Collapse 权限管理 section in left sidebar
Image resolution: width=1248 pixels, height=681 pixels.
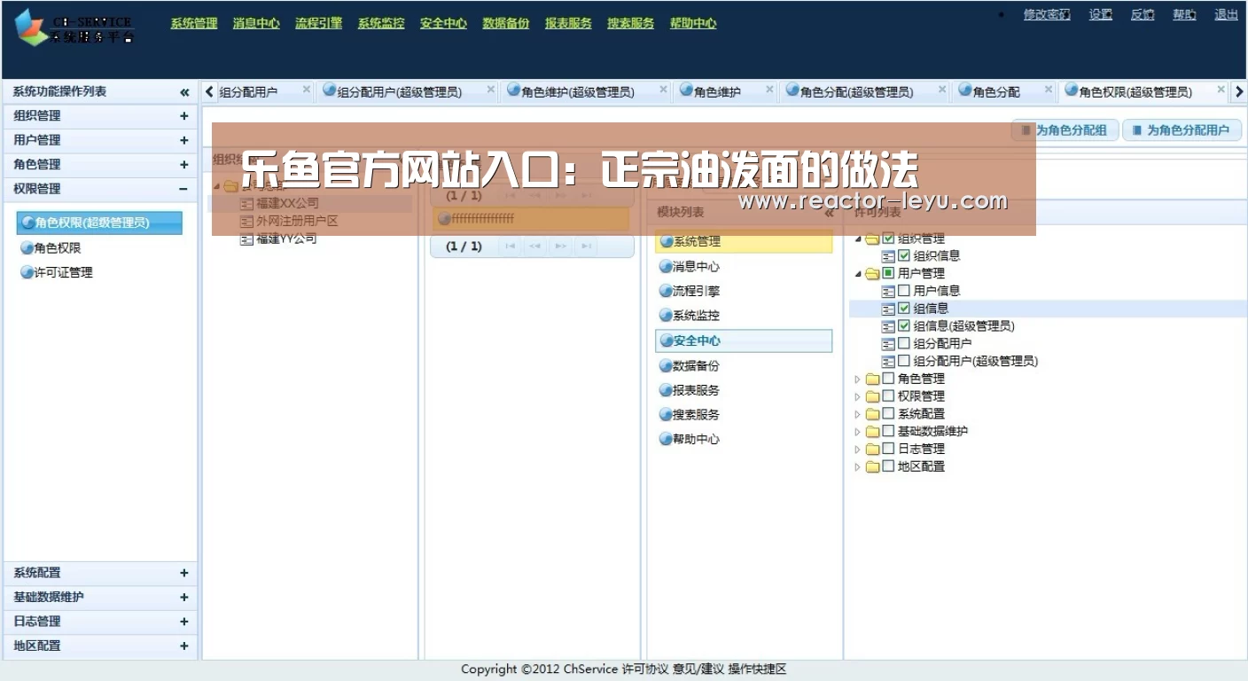(183, 189)
